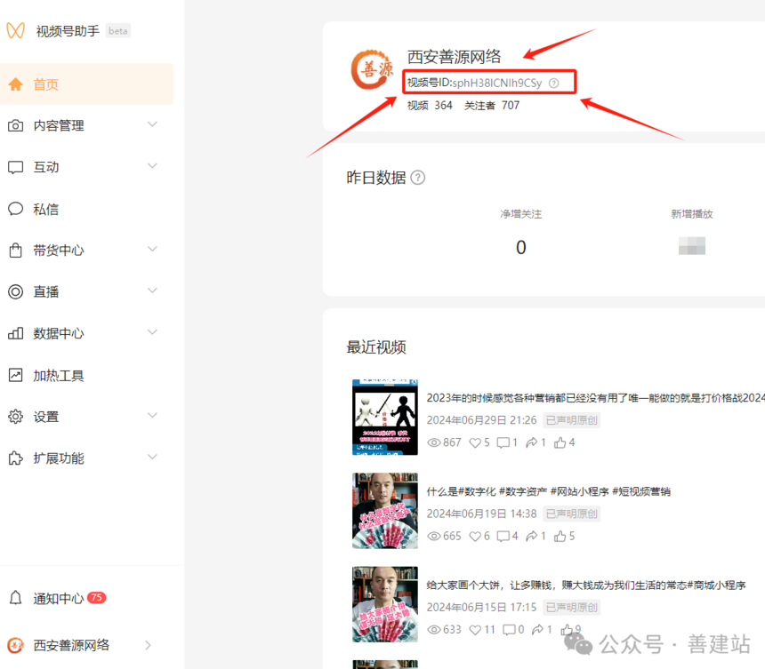Viewport: 765px width, 669px height.
Task: Go to the 首页 menu item
Action: 86,84
